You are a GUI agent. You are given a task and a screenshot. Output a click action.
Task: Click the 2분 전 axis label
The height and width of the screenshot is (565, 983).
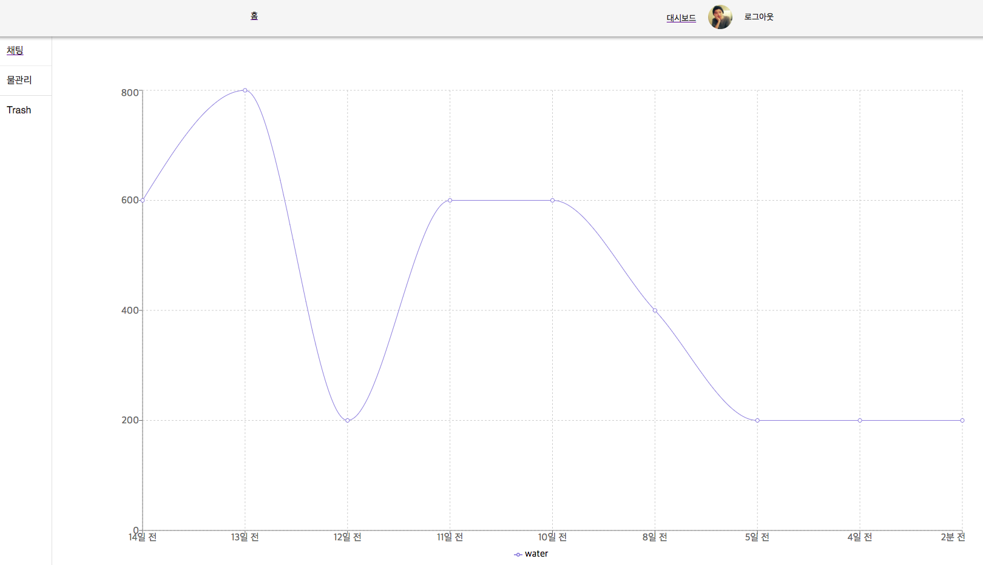coord(953,537)
